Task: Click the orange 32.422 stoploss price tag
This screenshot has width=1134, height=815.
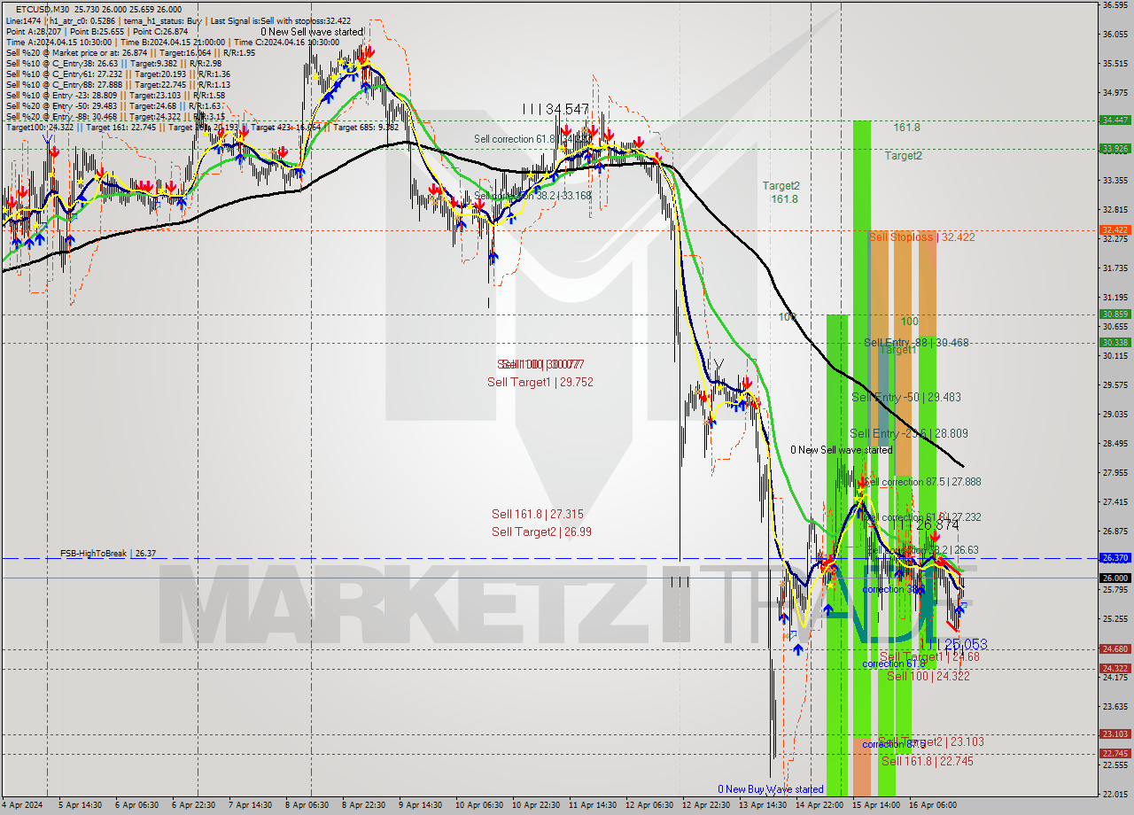Action: (x=1115, y=229)
